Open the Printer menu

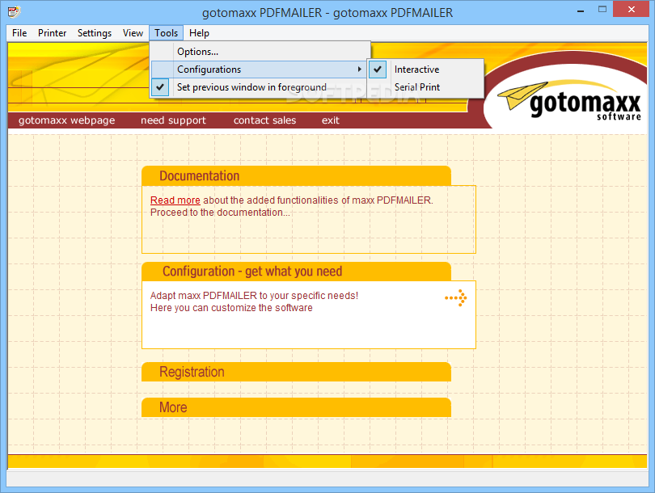[53, 33]
